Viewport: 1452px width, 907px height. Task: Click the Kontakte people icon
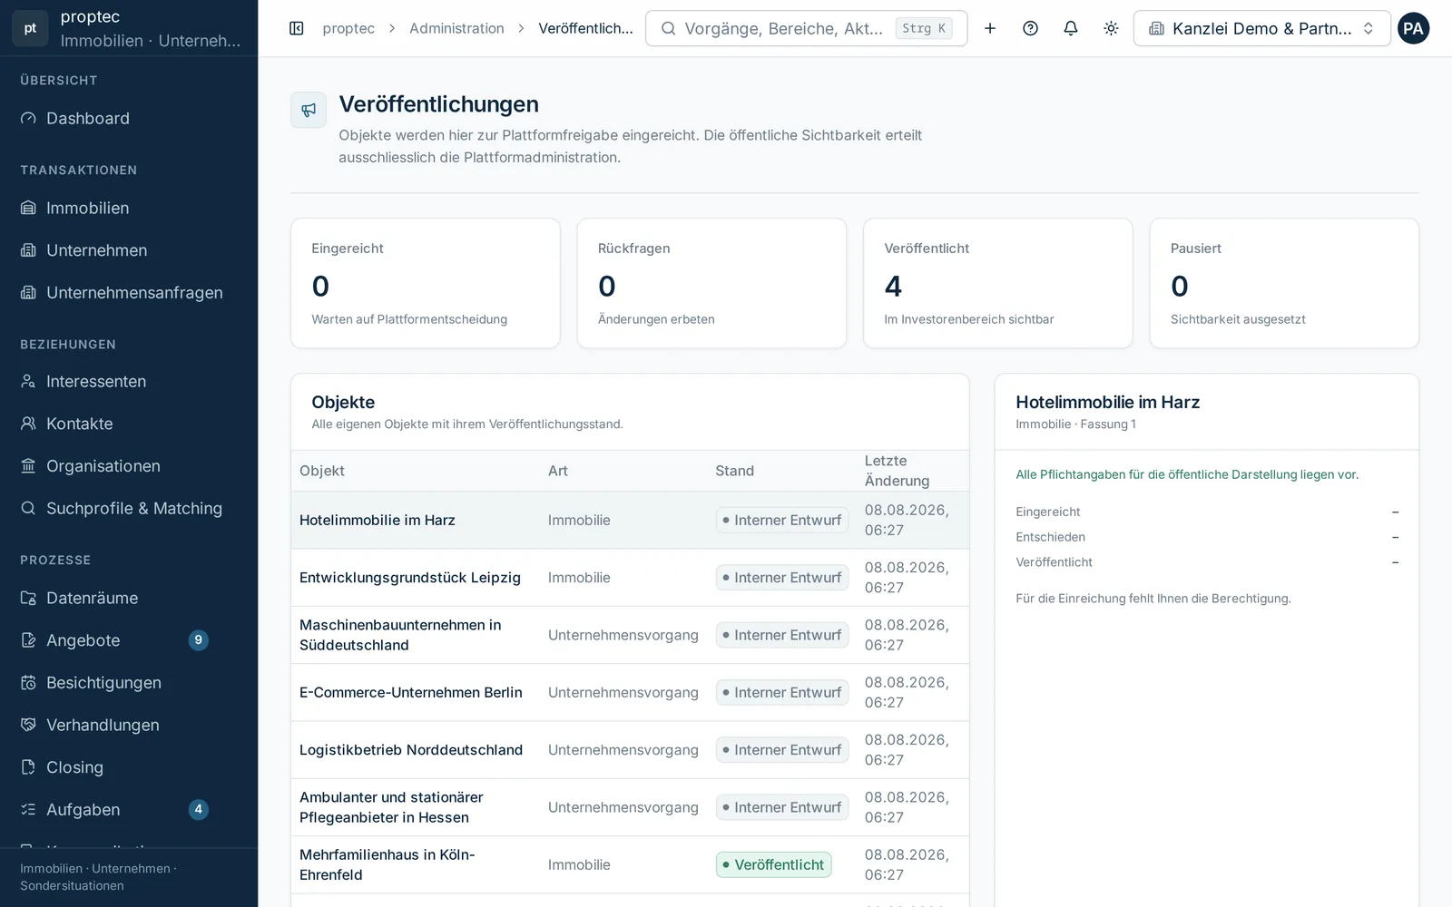click(28, 424)
